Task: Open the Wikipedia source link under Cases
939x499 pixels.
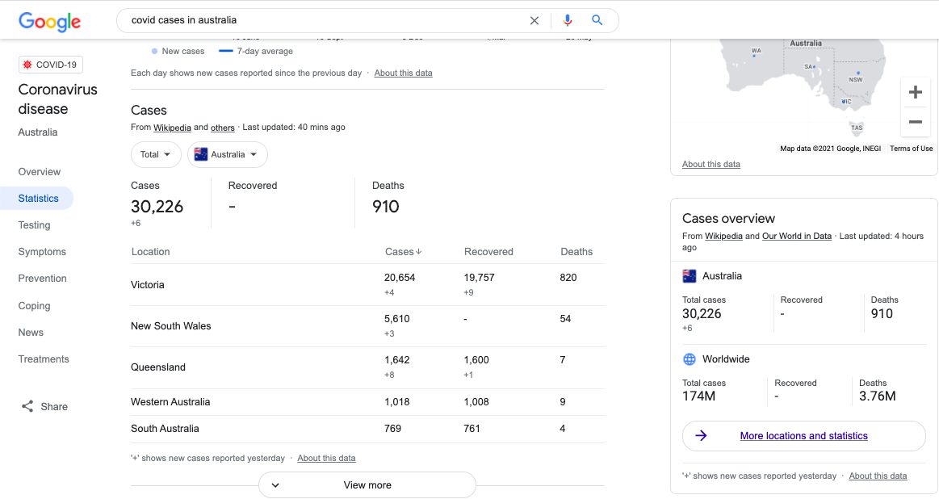Action: tap(172, 128)
